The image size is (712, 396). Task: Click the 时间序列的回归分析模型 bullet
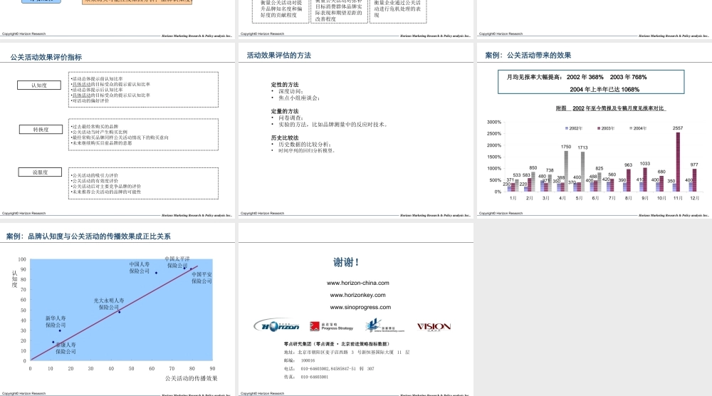pos(306,151)
